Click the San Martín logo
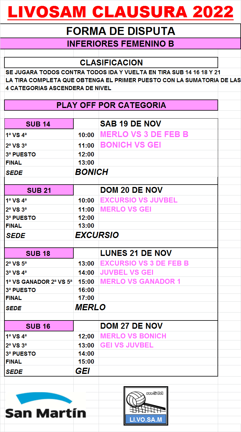Screen dimensions: 241x432 tap(45, 406)
